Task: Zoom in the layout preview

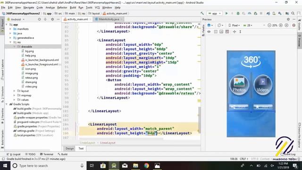Action: (x=281, y=25)
